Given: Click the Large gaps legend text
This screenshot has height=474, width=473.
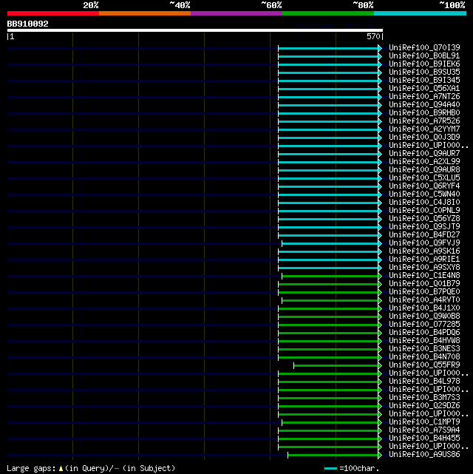Looking at the screenshot, I should pos(91,469).
